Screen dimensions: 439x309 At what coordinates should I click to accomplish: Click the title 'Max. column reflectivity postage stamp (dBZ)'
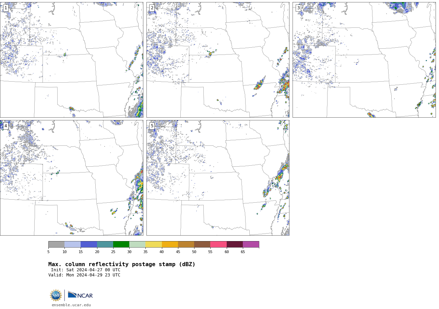[x=122, y=264]
